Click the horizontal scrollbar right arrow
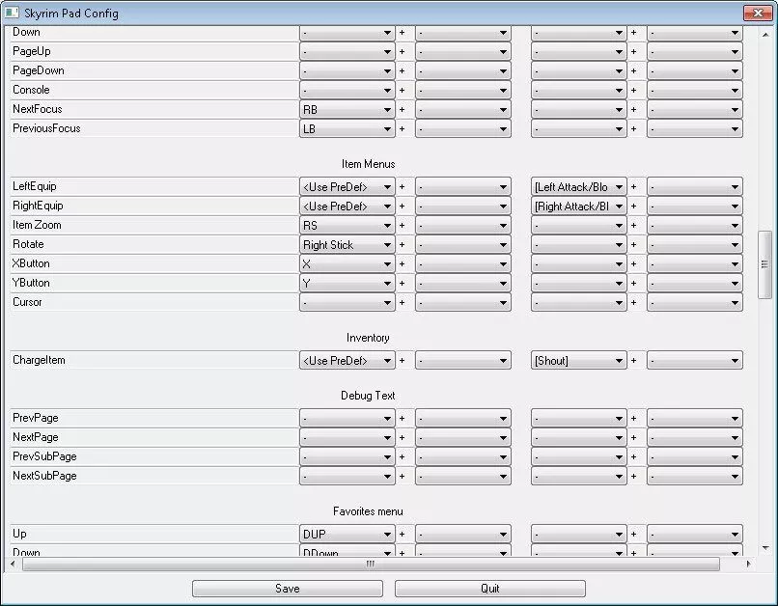Image resolution: width=778 pixels, height=606 pixels. [748, 564]
